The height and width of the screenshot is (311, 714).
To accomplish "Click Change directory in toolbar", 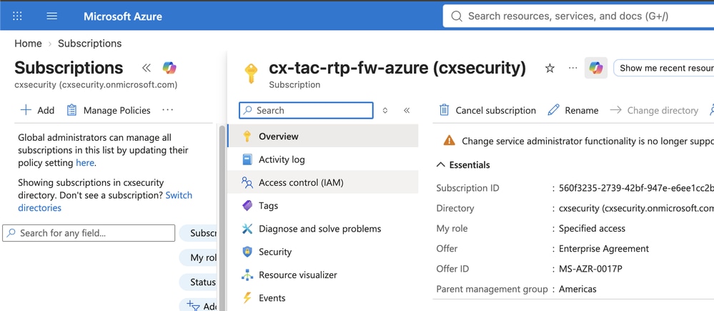I will 654,110.
